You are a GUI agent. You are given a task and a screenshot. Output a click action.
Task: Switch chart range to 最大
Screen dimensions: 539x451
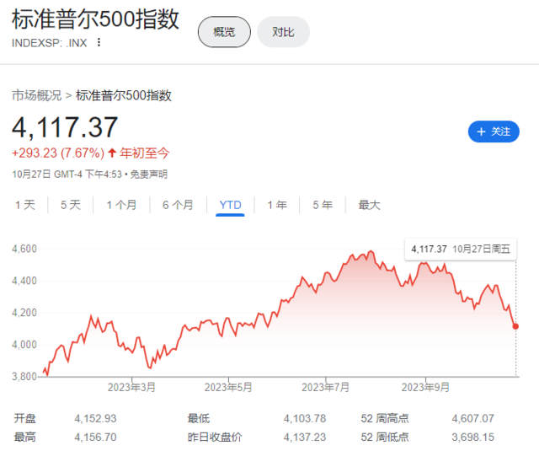click(369, 205)
